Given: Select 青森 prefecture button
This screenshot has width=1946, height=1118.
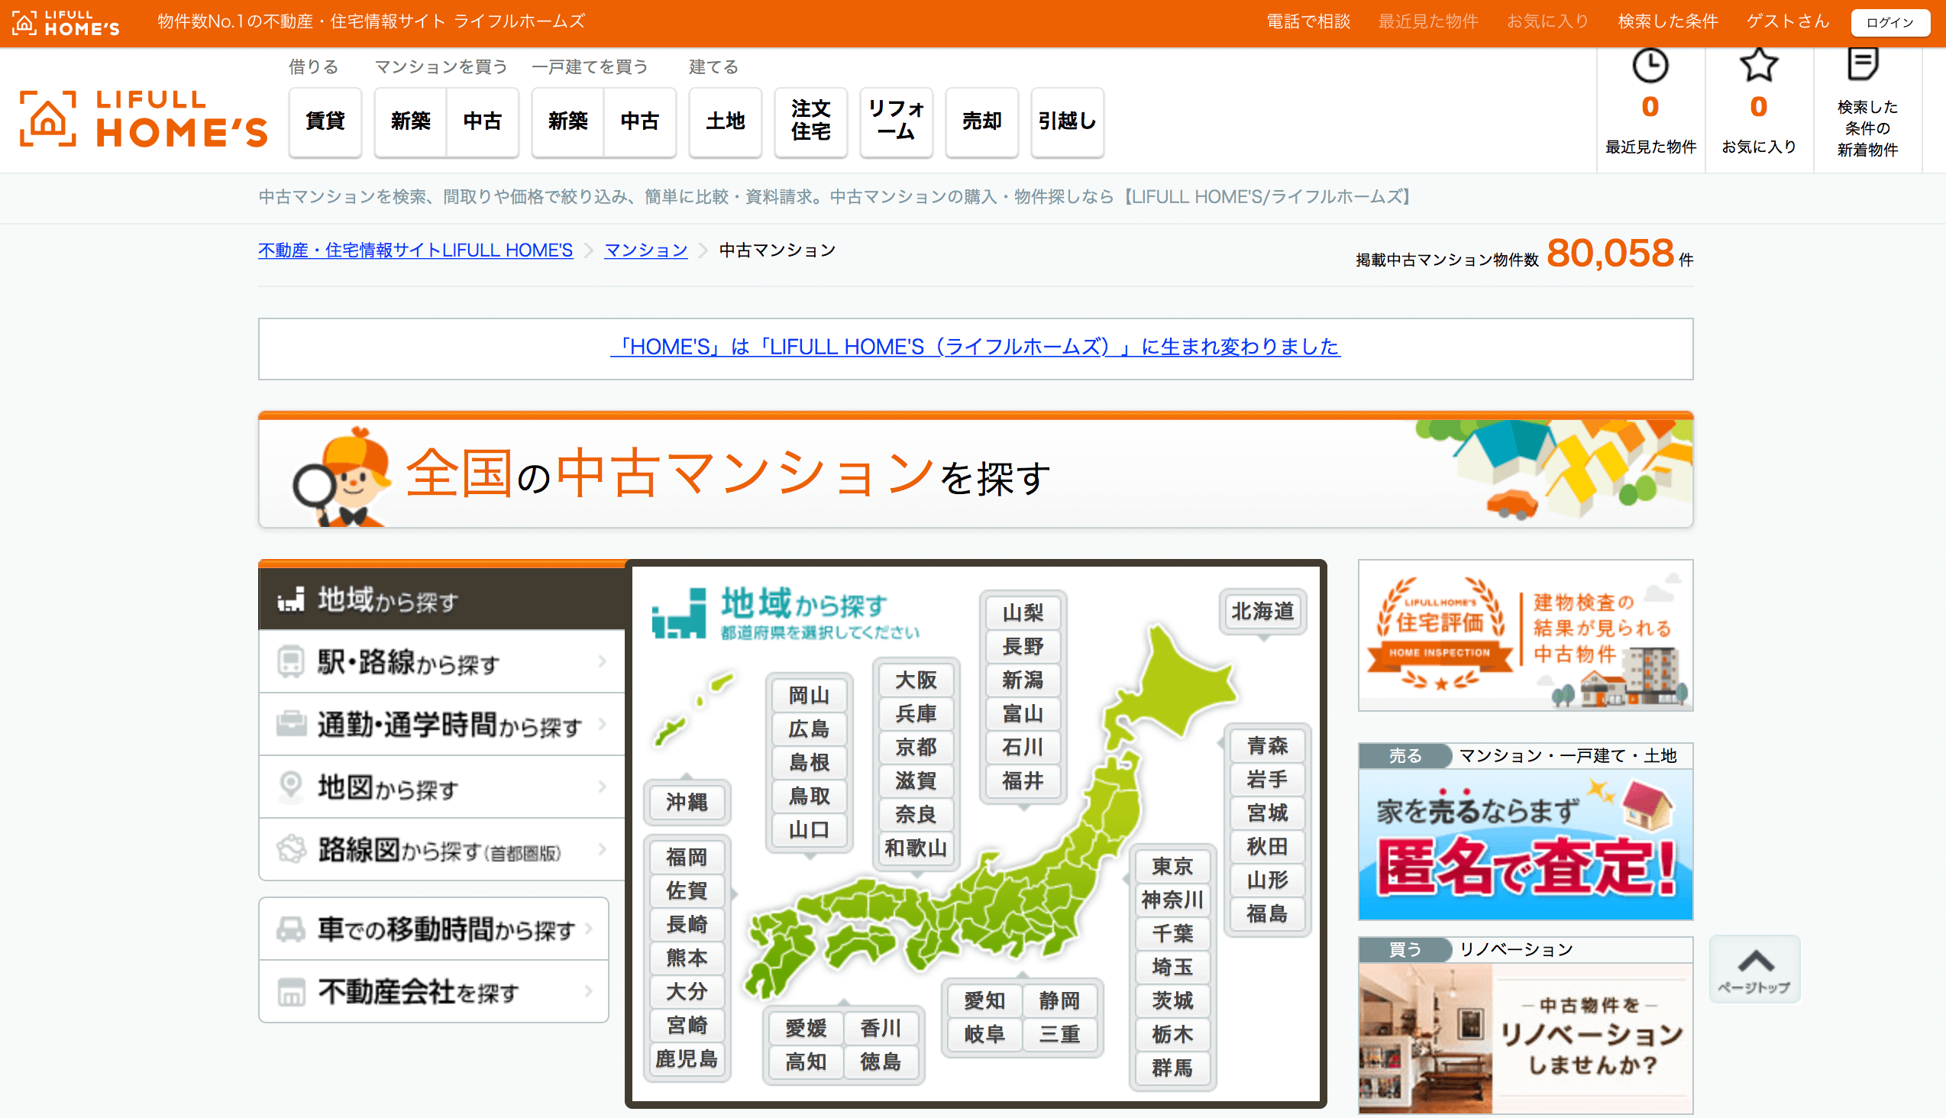Looking at the screenshot, I should pyautogui.click(x=1267, y=745).
